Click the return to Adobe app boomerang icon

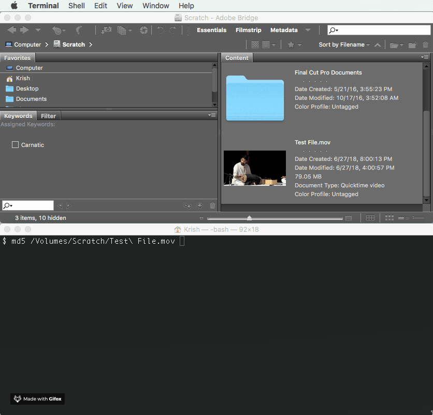[x=79, y=30]
